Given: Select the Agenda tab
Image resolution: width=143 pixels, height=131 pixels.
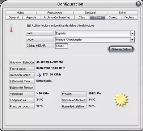Looking at the screenshot, I should (x=31, y=17).
